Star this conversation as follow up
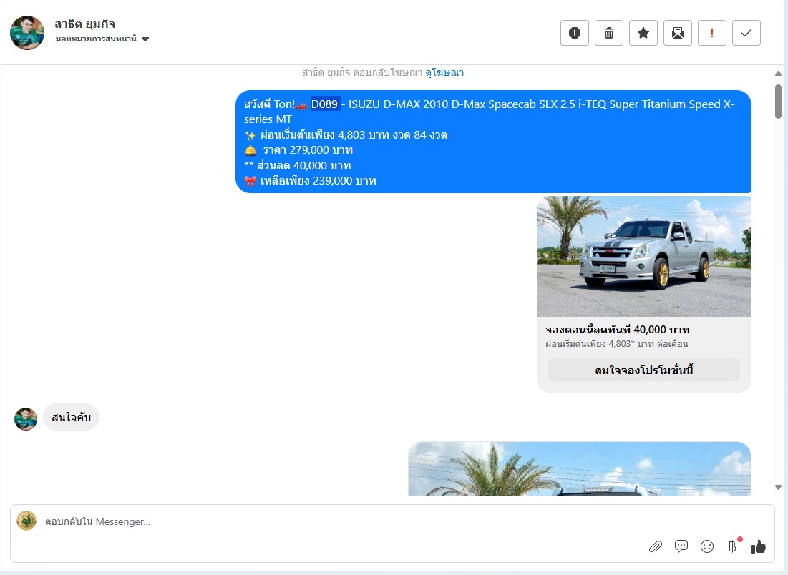 [643, 33]
